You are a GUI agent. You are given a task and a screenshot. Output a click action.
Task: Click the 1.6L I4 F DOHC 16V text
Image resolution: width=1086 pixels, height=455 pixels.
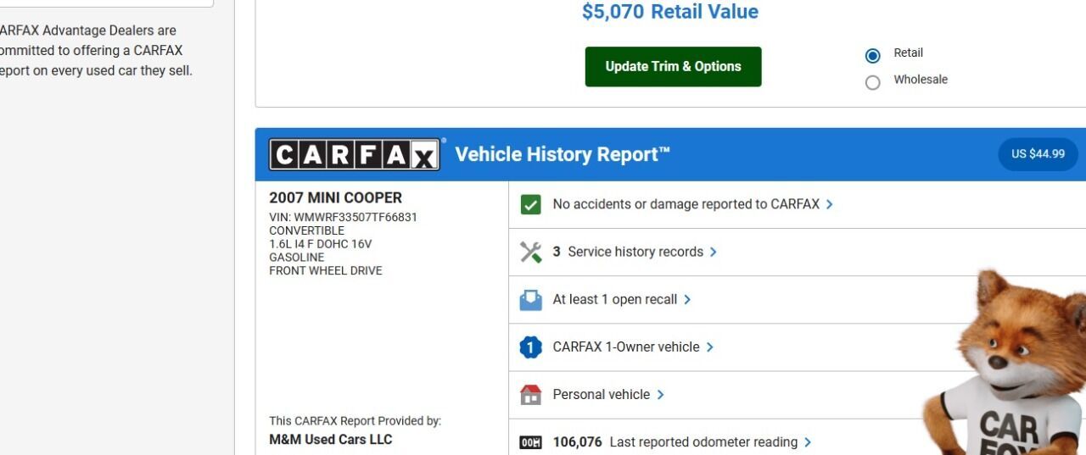pyautogui.click(x=320, y=244)
